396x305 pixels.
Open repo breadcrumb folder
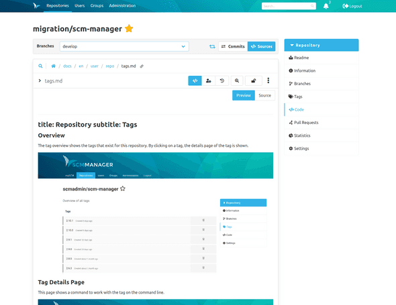110,66
